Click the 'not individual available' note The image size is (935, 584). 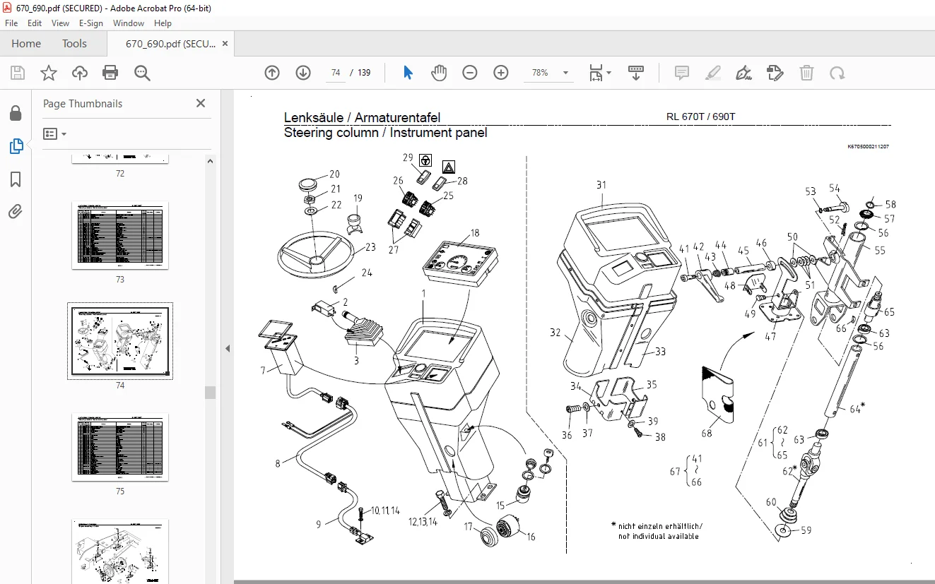click(658, 536)
